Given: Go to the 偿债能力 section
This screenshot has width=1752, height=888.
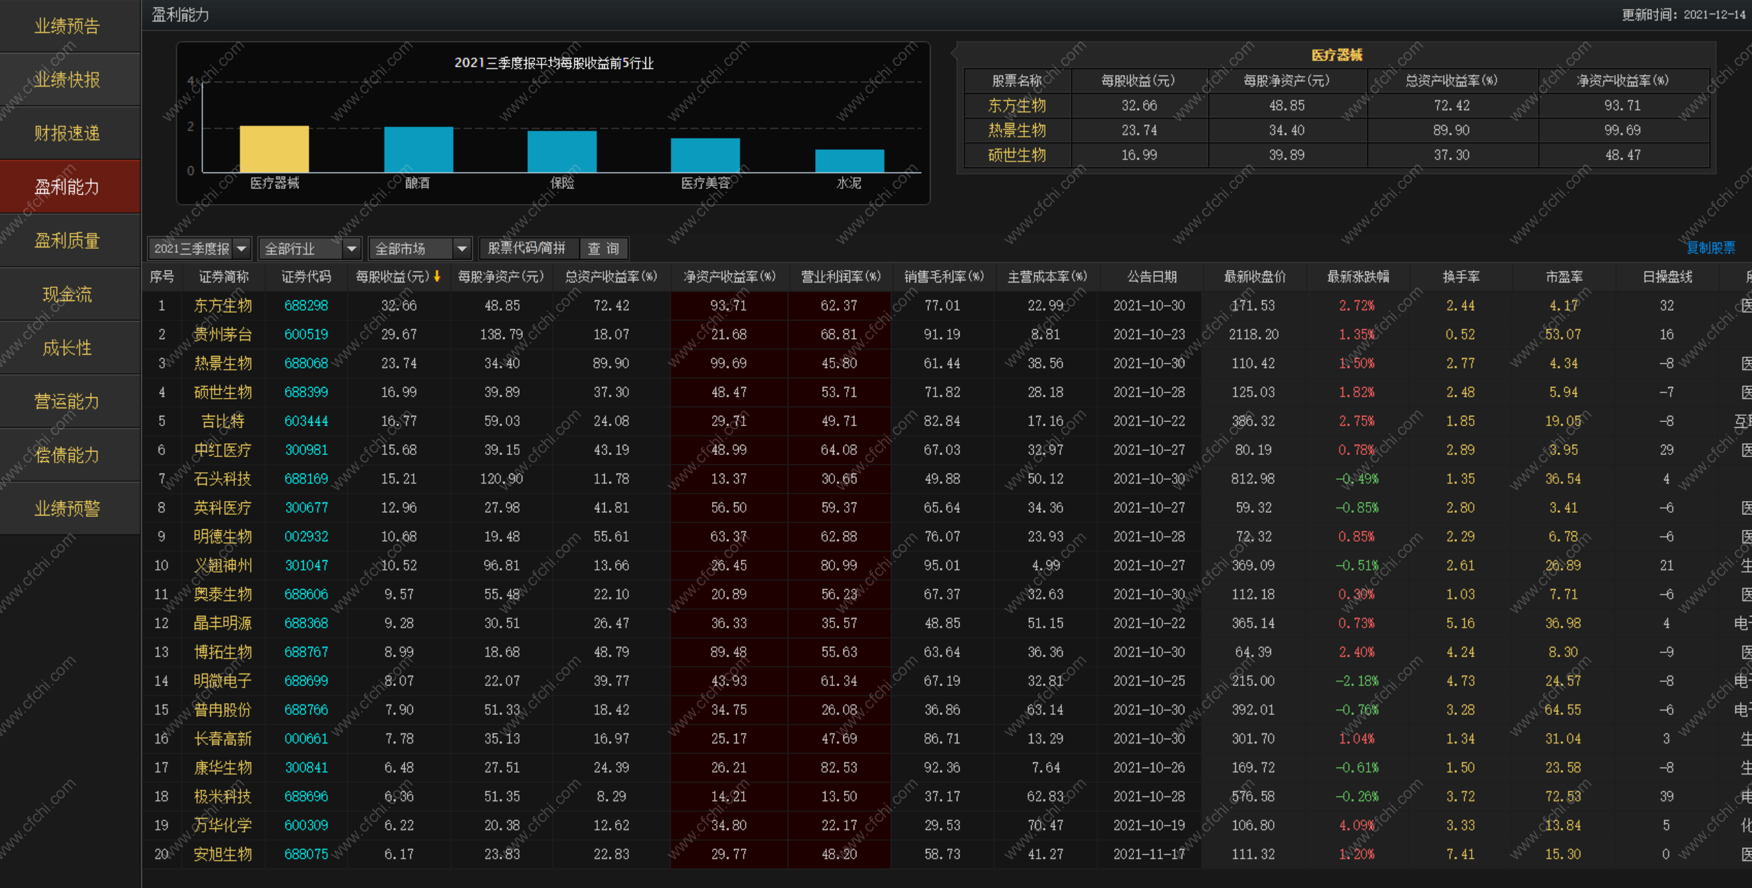Looking at the screenshot, I should [x=67, y=455].
